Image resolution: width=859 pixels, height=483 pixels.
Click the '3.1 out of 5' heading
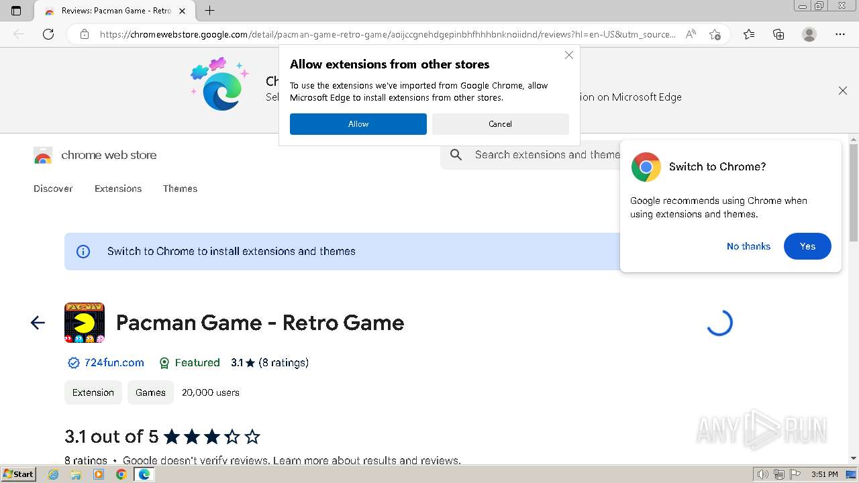(x=111, y=437)
